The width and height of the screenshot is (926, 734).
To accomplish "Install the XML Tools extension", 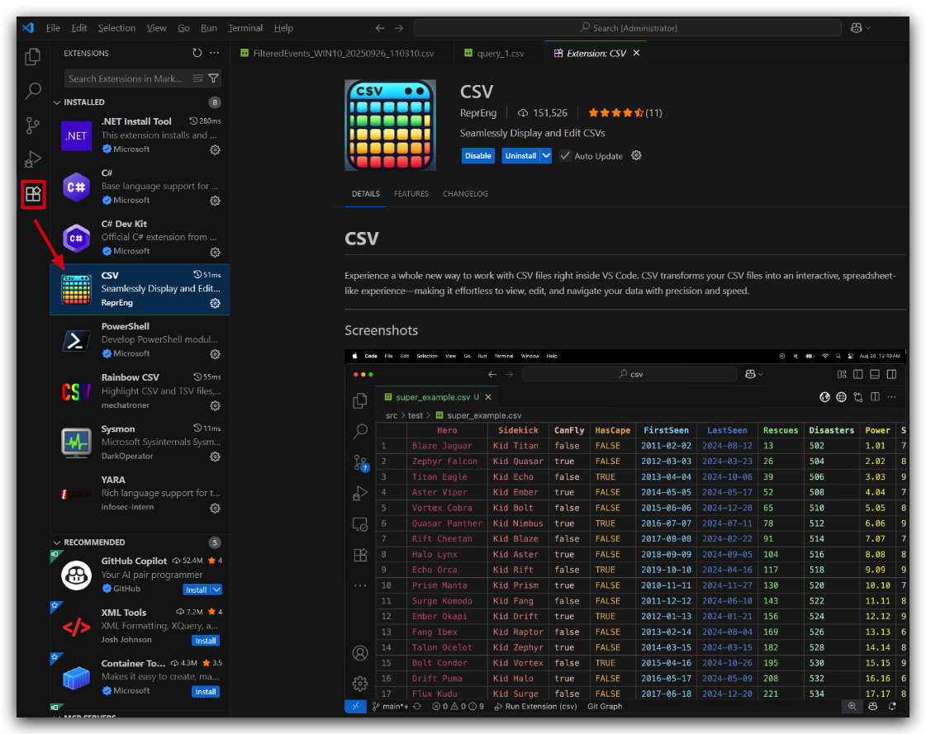I will click(206, 641).
